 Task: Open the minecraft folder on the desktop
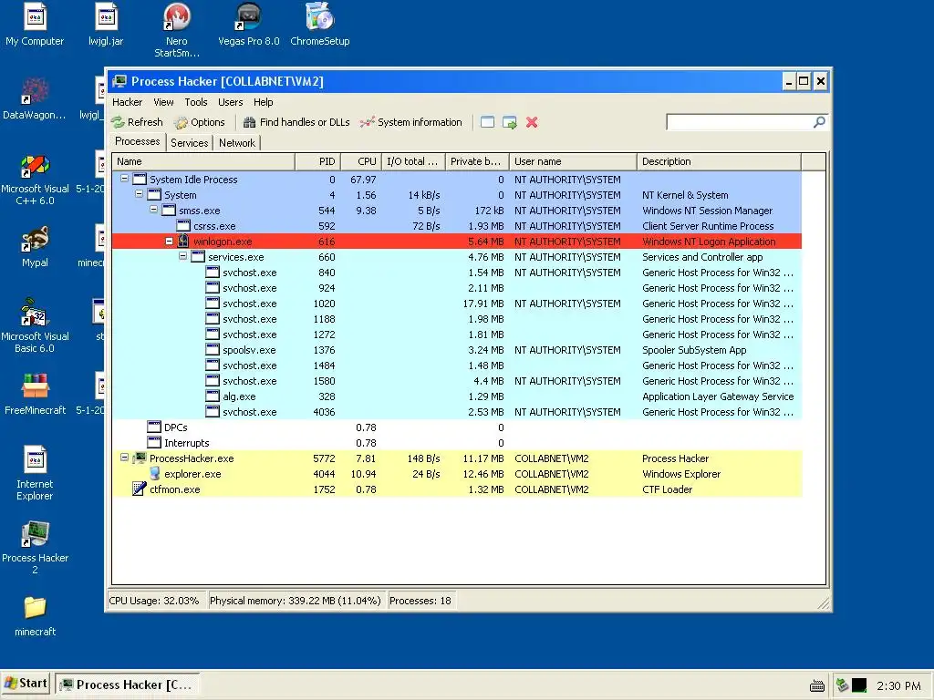[x=35, y=616]
